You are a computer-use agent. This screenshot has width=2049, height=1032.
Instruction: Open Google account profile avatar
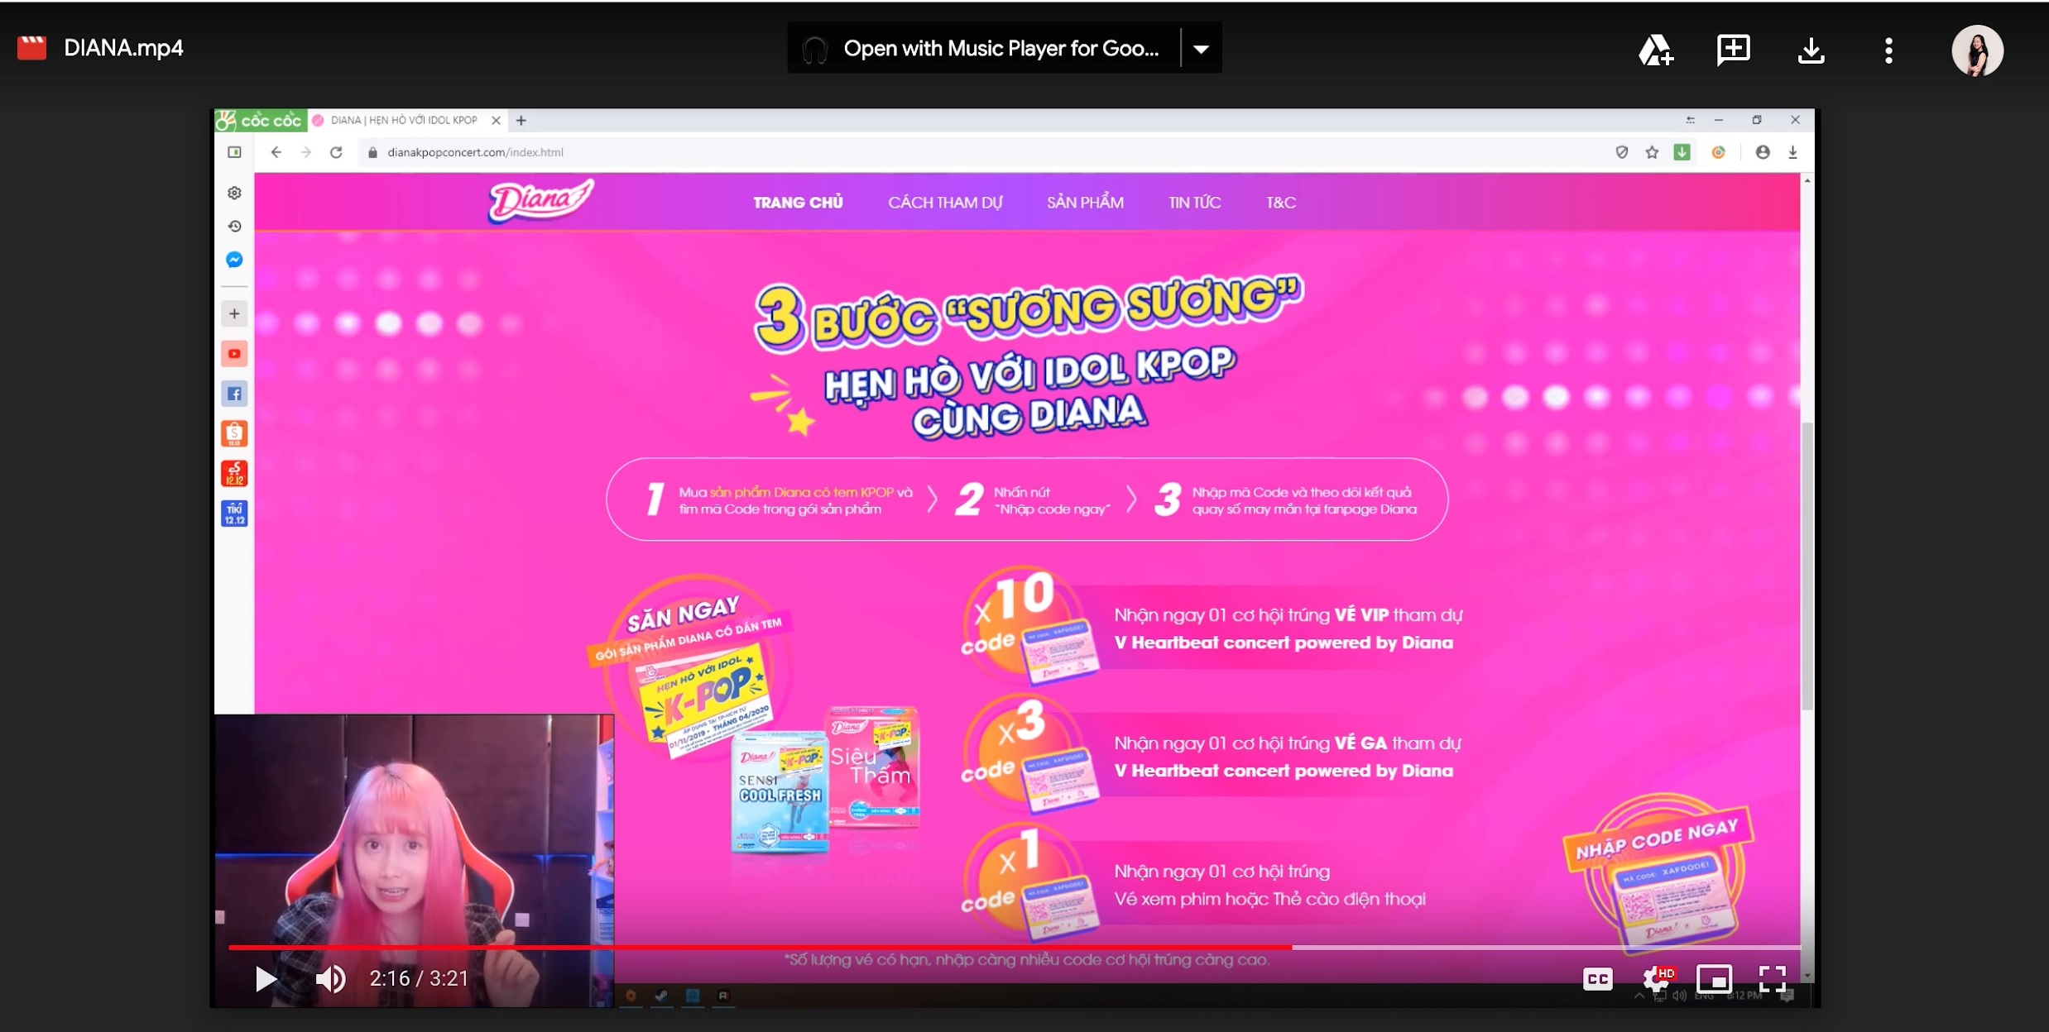[x=1977, y=50]
